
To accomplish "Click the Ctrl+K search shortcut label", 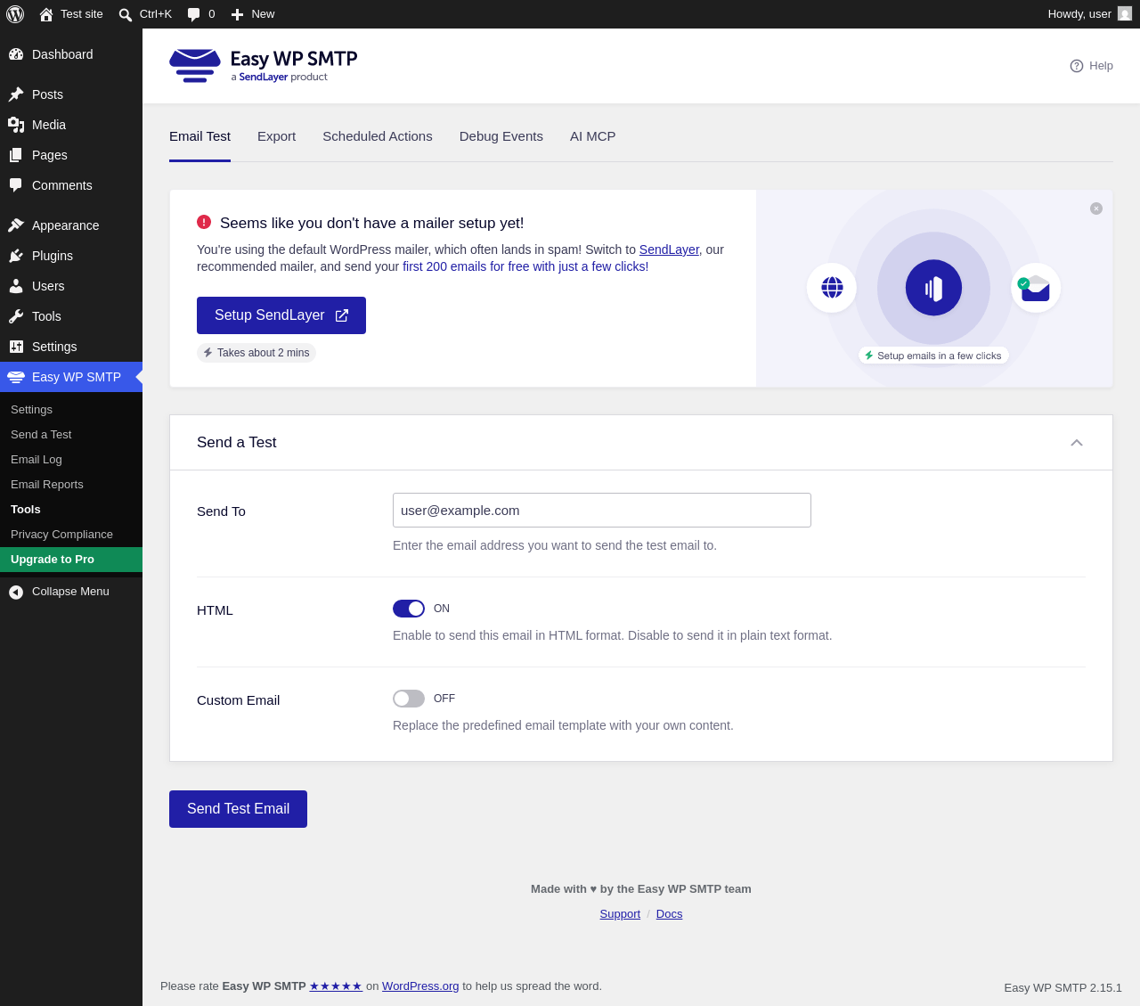I will [x=156, y=14].
